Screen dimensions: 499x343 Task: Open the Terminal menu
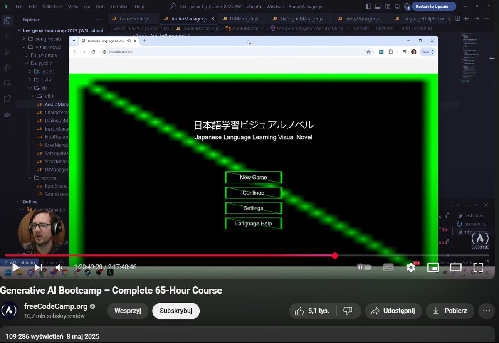(x=119, y=7)
